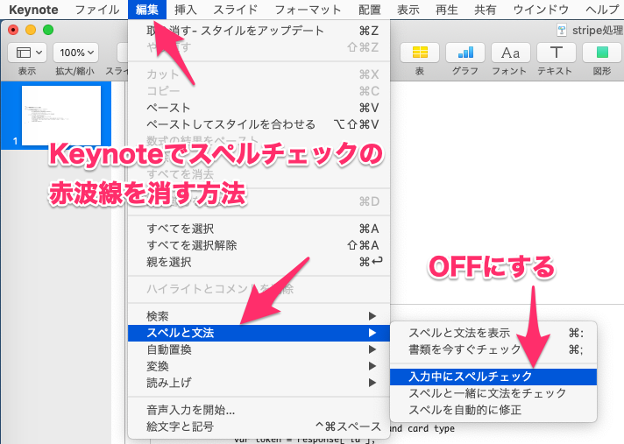Open the 編集 menu in menu bar
Image resolution: width=624 pixels, height=444 pixels.
click(x=147, y=10)
